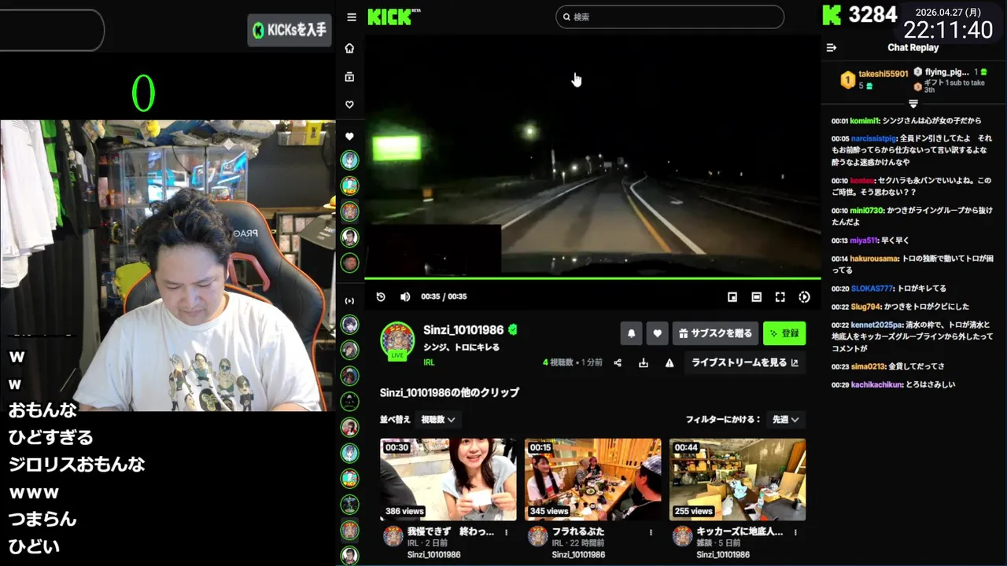Click chat username mini0730

tap(867, 211)
